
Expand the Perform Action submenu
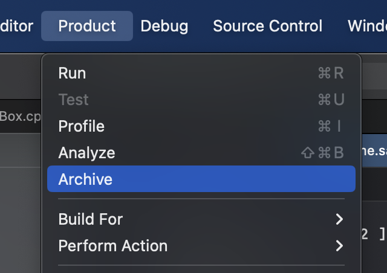pos(112,246)
